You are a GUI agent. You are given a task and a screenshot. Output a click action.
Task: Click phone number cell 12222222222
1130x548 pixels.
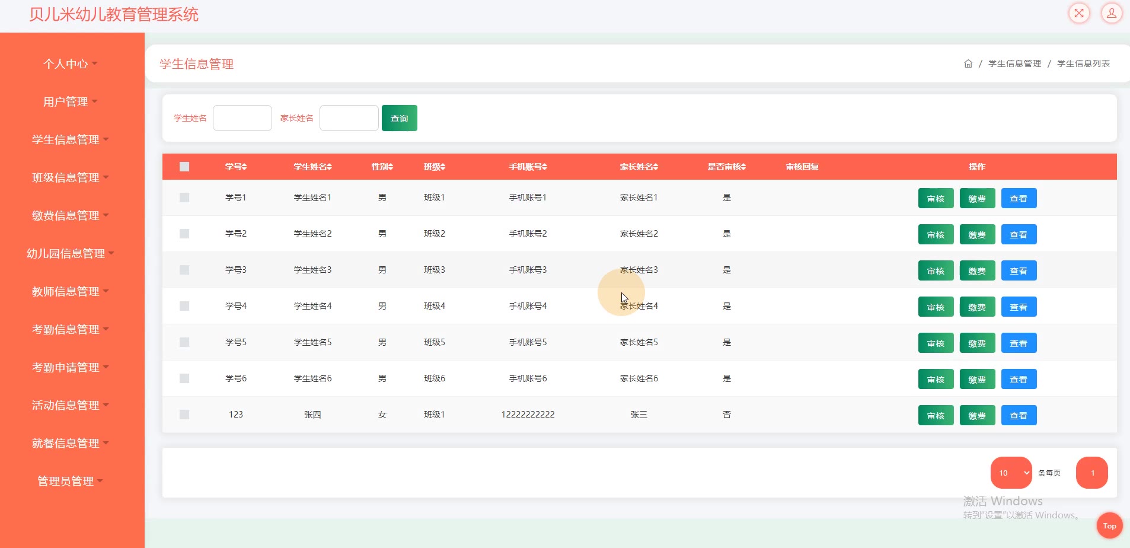(x=528, y=415)
